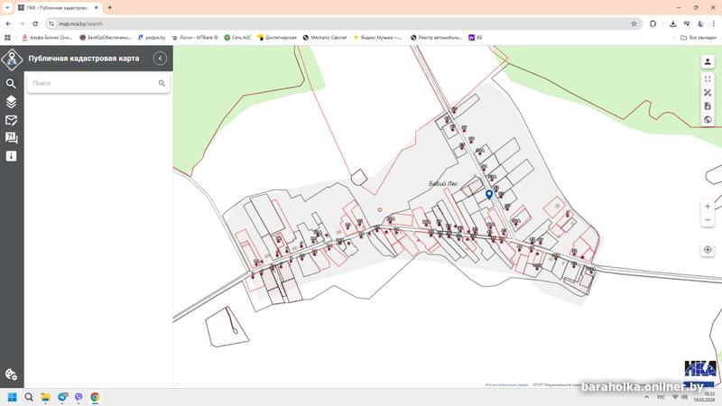This screenshot has width=722, height=406.
Task: Click the user account icon on map
Action: click(x=708, y=62)
